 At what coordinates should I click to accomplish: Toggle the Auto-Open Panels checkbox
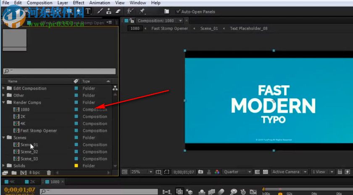pos(179,11)
